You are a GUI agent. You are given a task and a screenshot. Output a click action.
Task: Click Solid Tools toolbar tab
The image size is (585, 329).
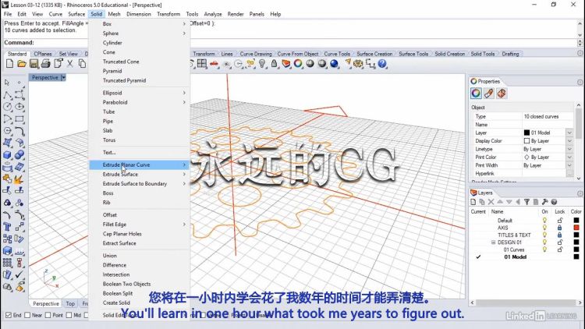pyautogui.click(x=482, y=54)
